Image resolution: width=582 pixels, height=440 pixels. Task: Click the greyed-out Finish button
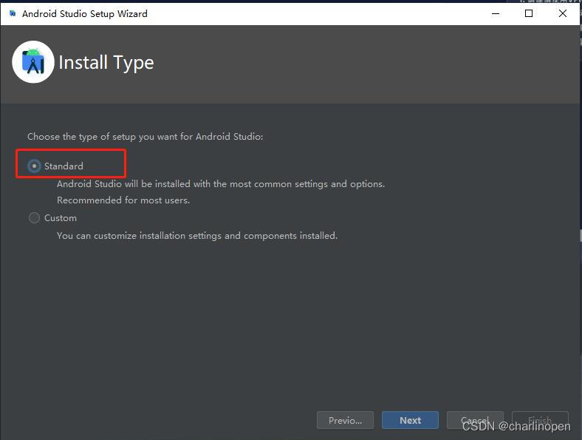pos(540,420)
